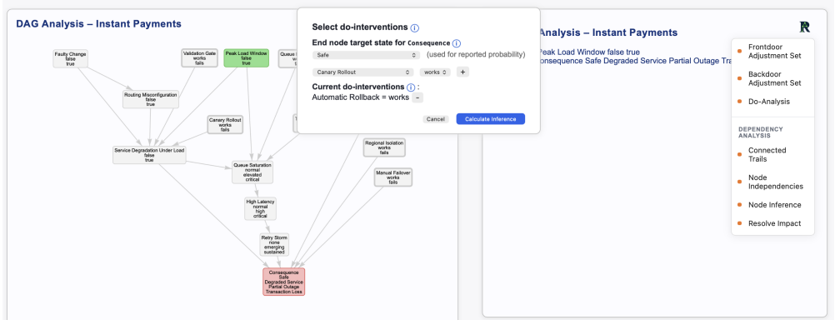The image size is (835, 325).
Task: Click '(used for reported probability)' text
Action: [476, 55]
